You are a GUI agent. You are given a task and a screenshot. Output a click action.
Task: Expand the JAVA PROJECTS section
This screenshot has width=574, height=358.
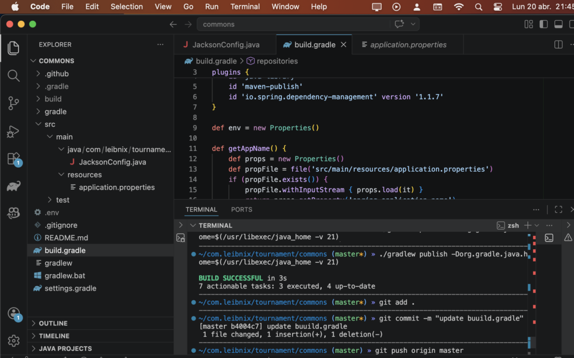(x=65, y=348)
